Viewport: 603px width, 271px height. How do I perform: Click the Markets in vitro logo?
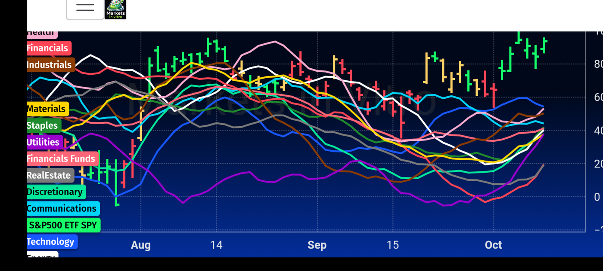115,9
